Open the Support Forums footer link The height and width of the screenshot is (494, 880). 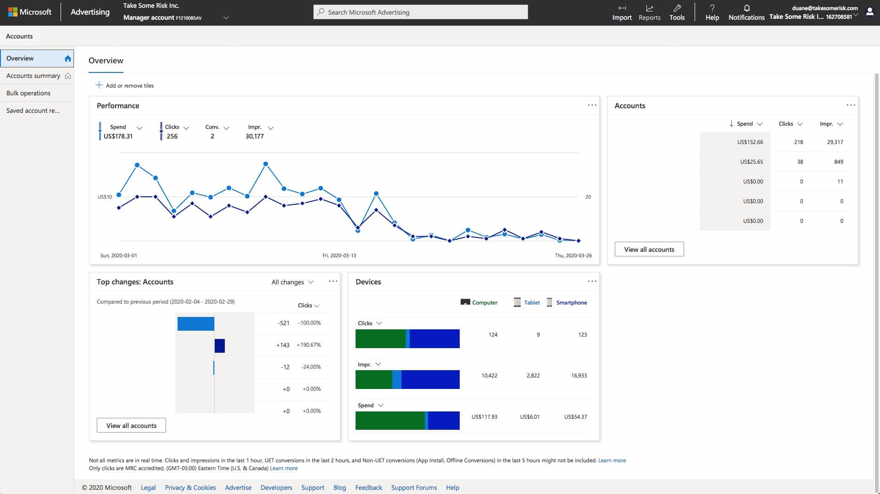[414, 488]
